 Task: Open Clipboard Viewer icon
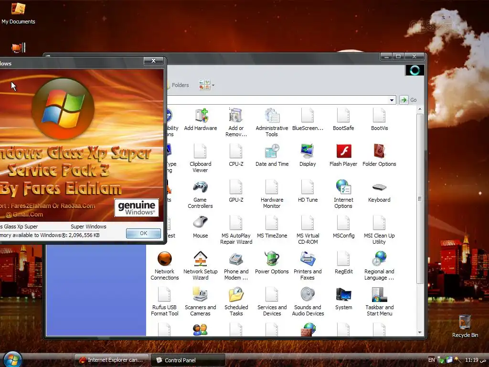coord(200,158)
